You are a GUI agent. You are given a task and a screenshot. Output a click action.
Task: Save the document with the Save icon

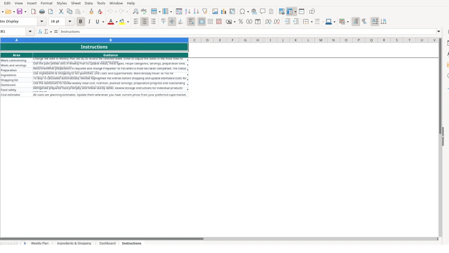[x=19, y=12]
